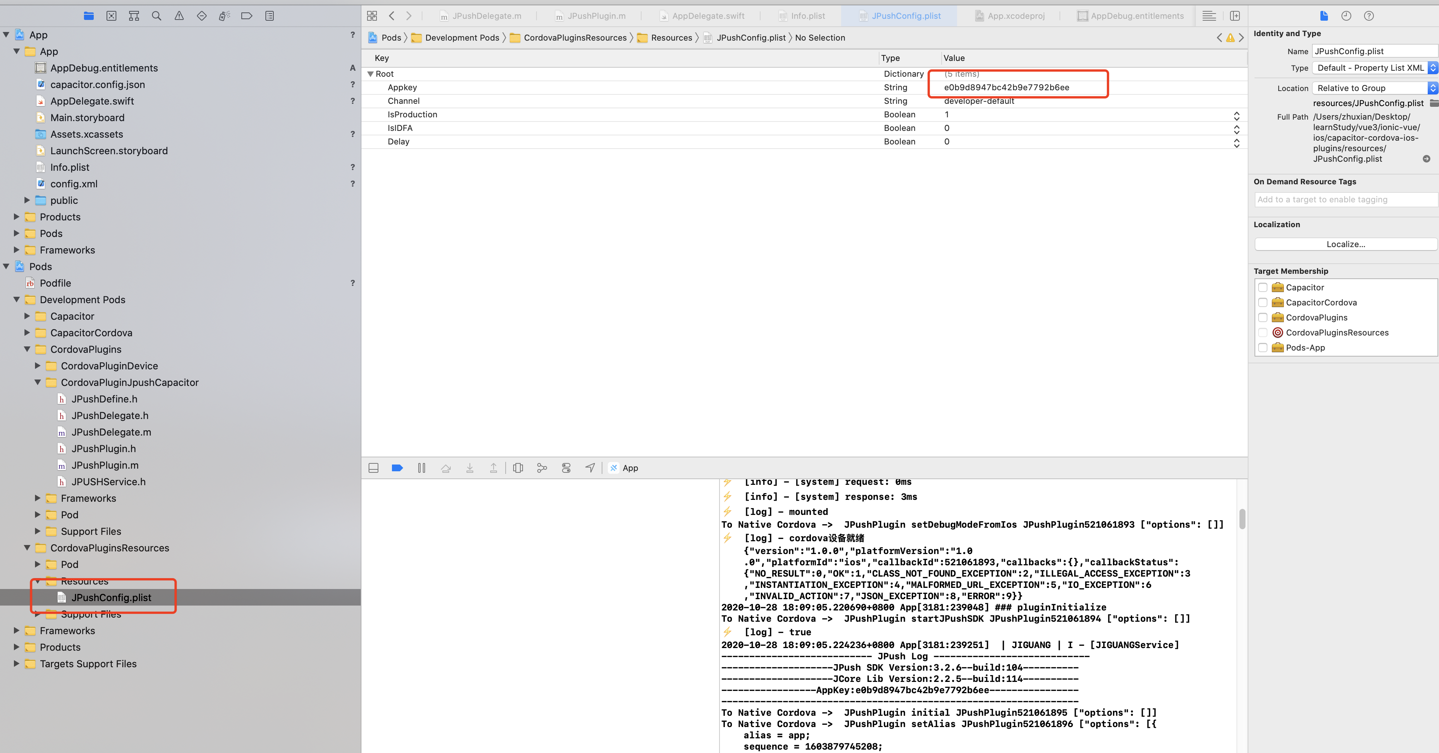Open the Find navigator magnifier icon

[x=156, y=16]
